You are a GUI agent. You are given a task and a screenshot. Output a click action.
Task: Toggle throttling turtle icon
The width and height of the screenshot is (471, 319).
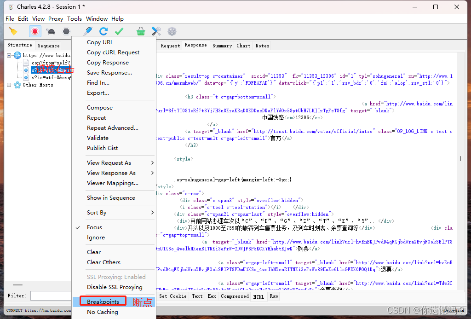pyautogui.click(x=51, y=31)
